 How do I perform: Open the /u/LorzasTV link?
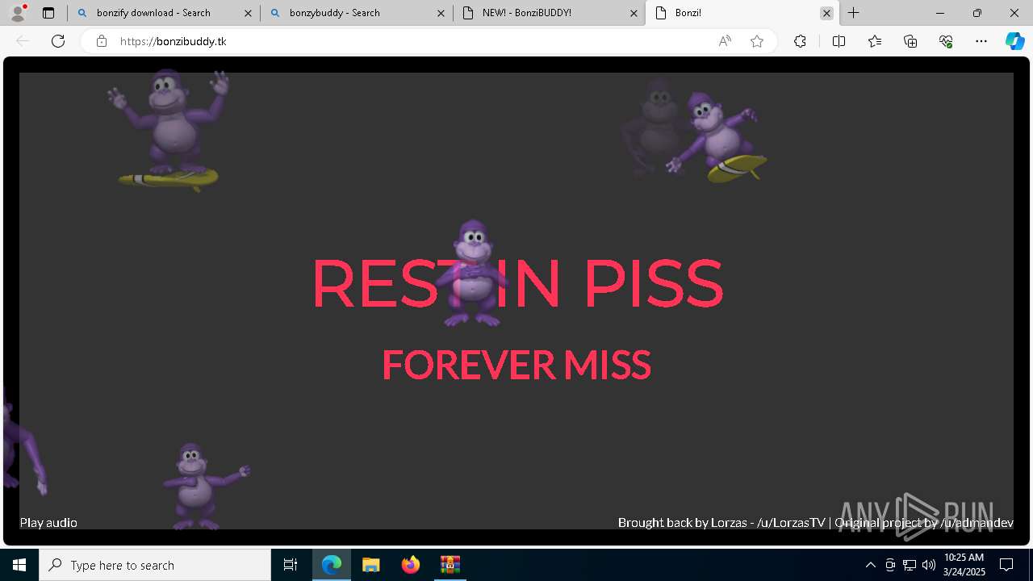pos(791,523)
